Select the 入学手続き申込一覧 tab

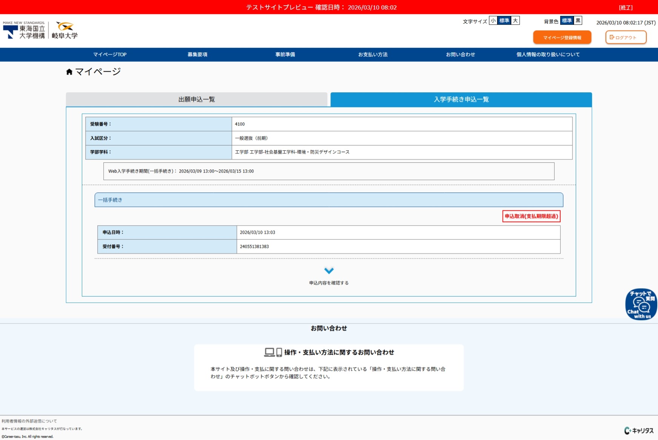coord(461,99)
